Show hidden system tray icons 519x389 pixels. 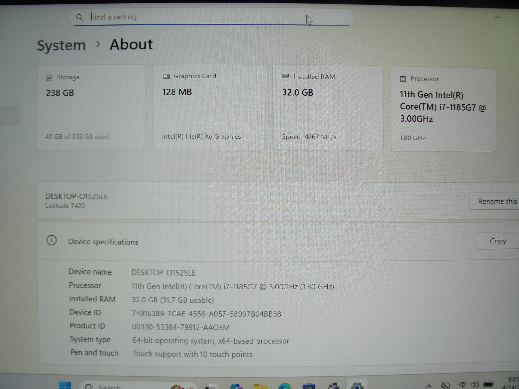(x=429, y=386)
